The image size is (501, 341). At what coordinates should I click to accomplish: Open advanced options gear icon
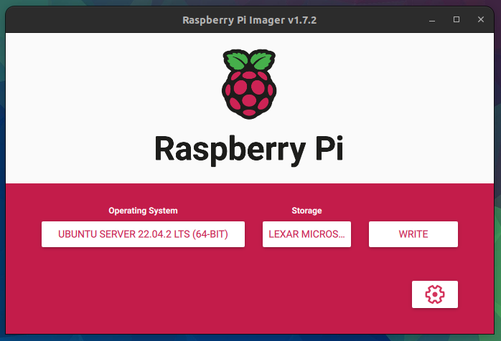point(434,294)
